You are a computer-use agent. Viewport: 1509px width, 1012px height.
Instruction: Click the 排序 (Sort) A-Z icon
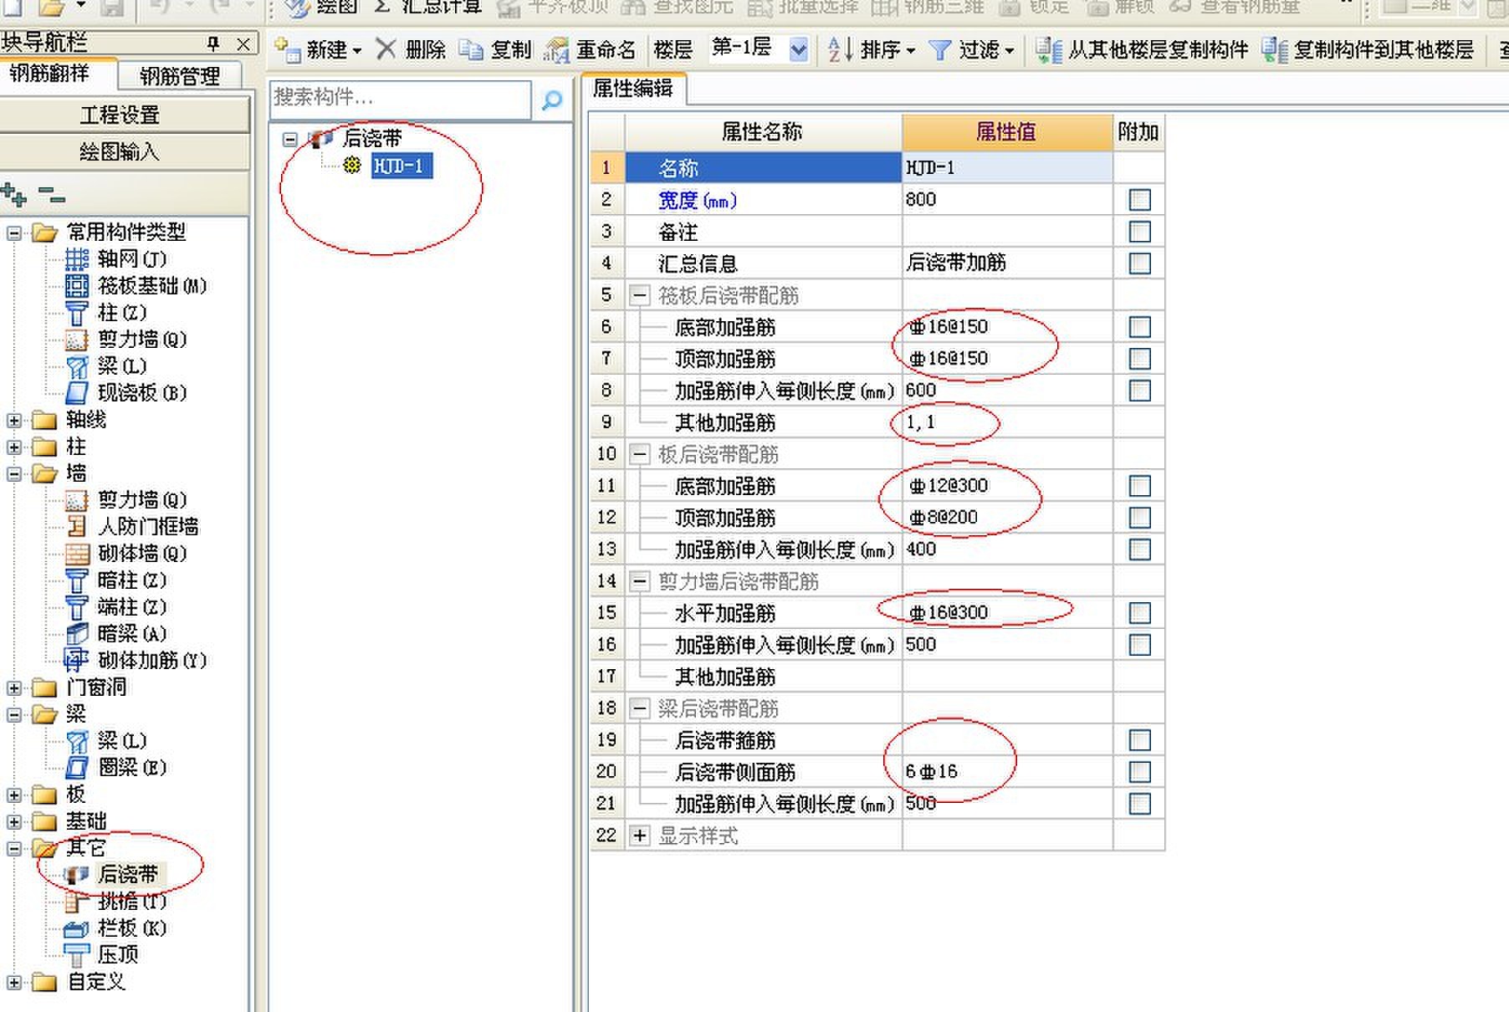[x=841, y=49]
